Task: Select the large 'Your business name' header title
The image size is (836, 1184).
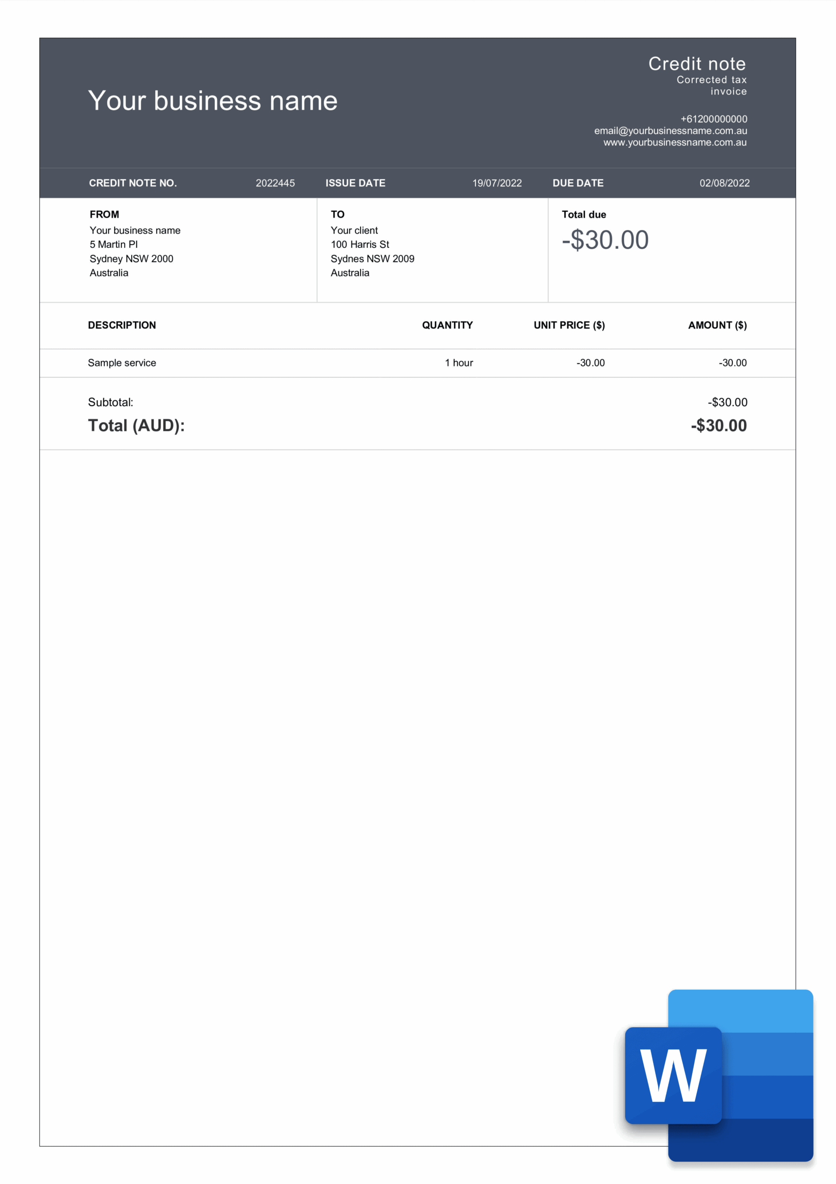Action: 212,100
